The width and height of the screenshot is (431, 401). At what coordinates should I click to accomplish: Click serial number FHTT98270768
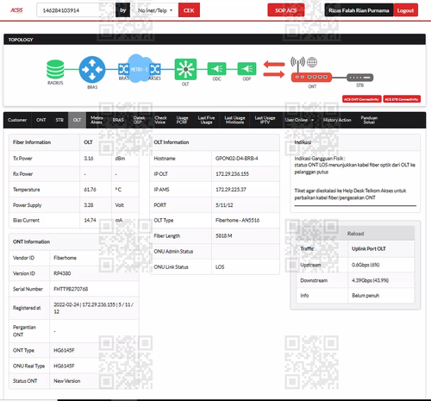71,289
